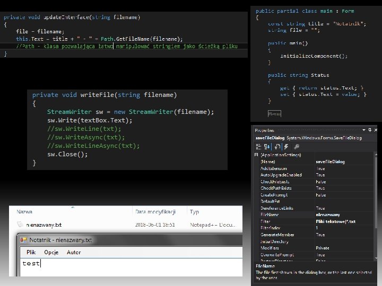Image resolution: width=382 pixels, height=286 pixels.
Task: Edit the FileName value nienazwany
Action: point(328,215)
